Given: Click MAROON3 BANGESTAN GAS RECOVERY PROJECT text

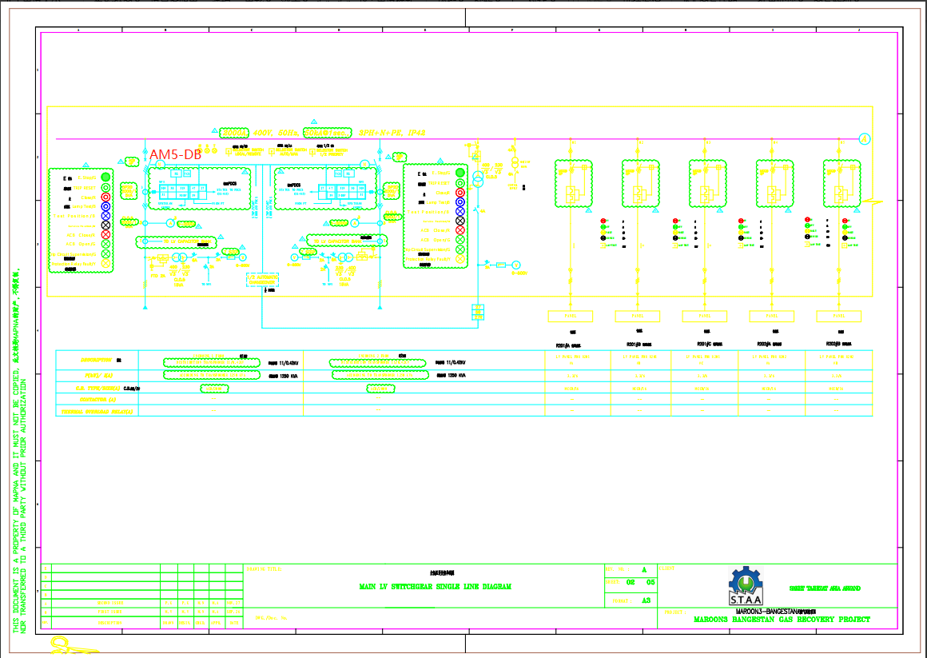Looking at the screenshot, I should pos(782,620).
